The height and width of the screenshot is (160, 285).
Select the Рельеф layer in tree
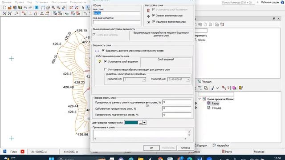point(216,108)
